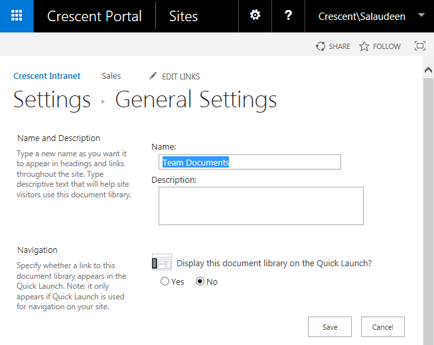Click the help question mark icon
This screenshot has width=434, height=345.
click(x=288, y=16)
